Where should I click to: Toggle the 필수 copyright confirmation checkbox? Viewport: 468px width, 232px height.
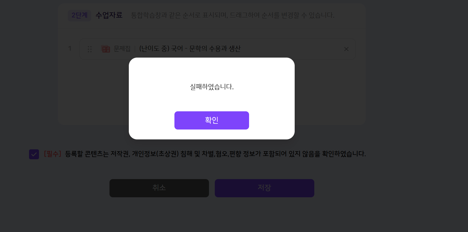tap(34, 154)
